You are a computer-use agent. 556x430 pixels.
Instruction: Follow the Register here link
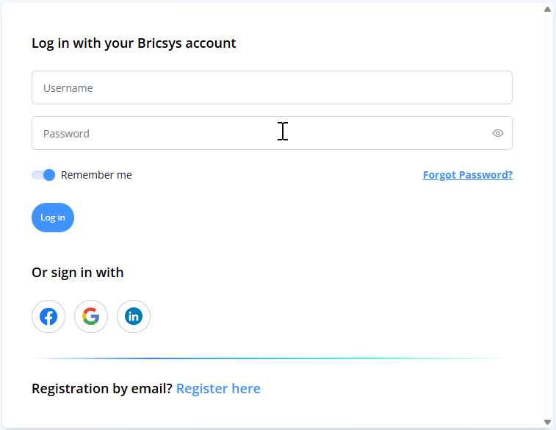pyautogui.click(x=218, y=388)
